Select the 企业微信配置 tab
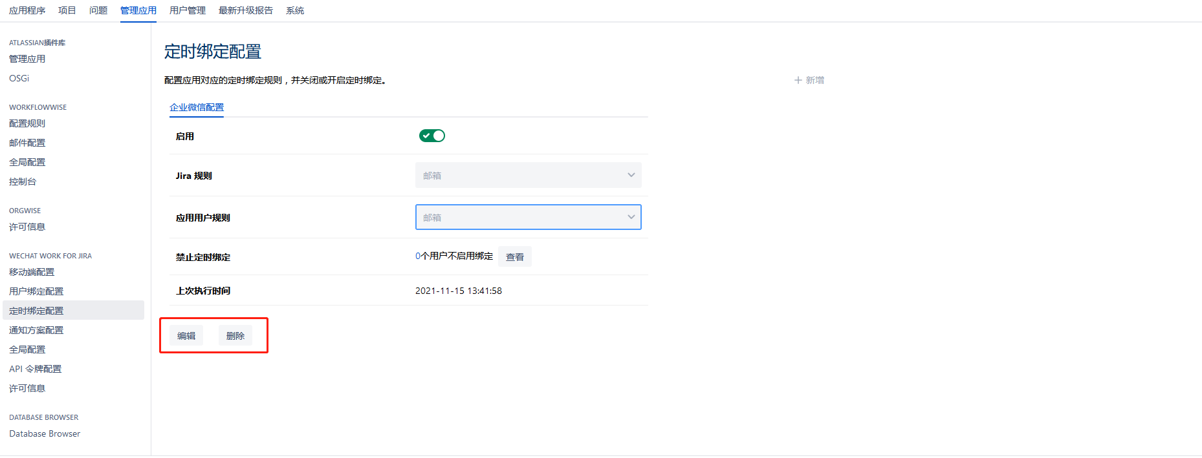This screenshot has height=458, width=1202. click(197, 107)
